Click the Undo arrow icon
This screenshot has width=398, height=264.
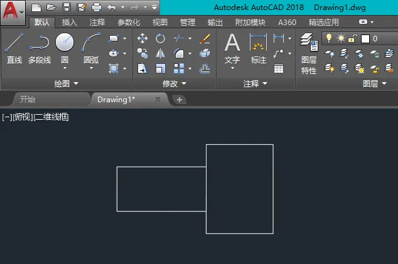click(112, 8)
